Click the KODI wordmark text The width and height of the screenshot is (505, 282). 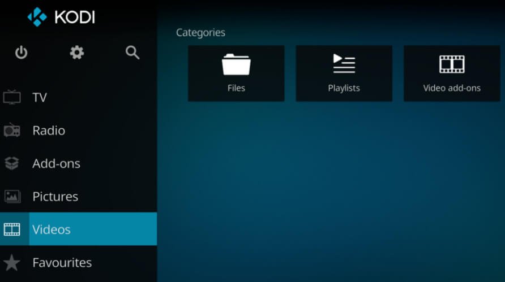click(75, 17)
